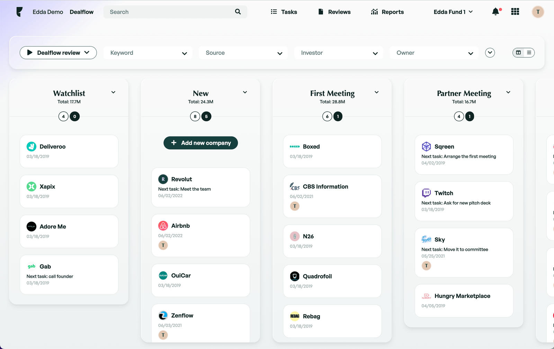Go to the Dealflow menu item
This screenshot has width=554, height=349.
(x=81, y=12)
